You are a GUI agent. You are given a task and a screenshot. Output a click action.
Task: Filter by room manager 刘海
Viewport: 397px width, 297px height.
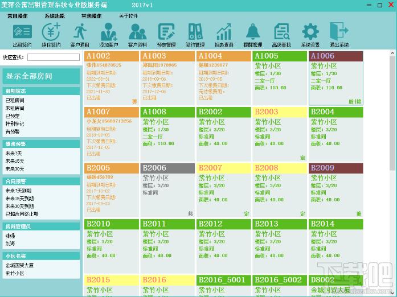[10, 244]
